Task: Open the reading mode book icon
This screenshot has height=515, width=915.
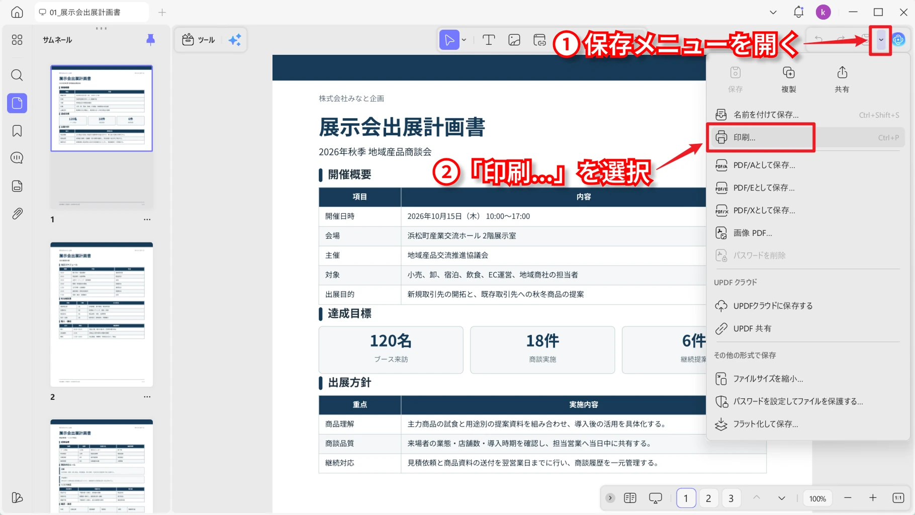Action: [x=630, y=498]
